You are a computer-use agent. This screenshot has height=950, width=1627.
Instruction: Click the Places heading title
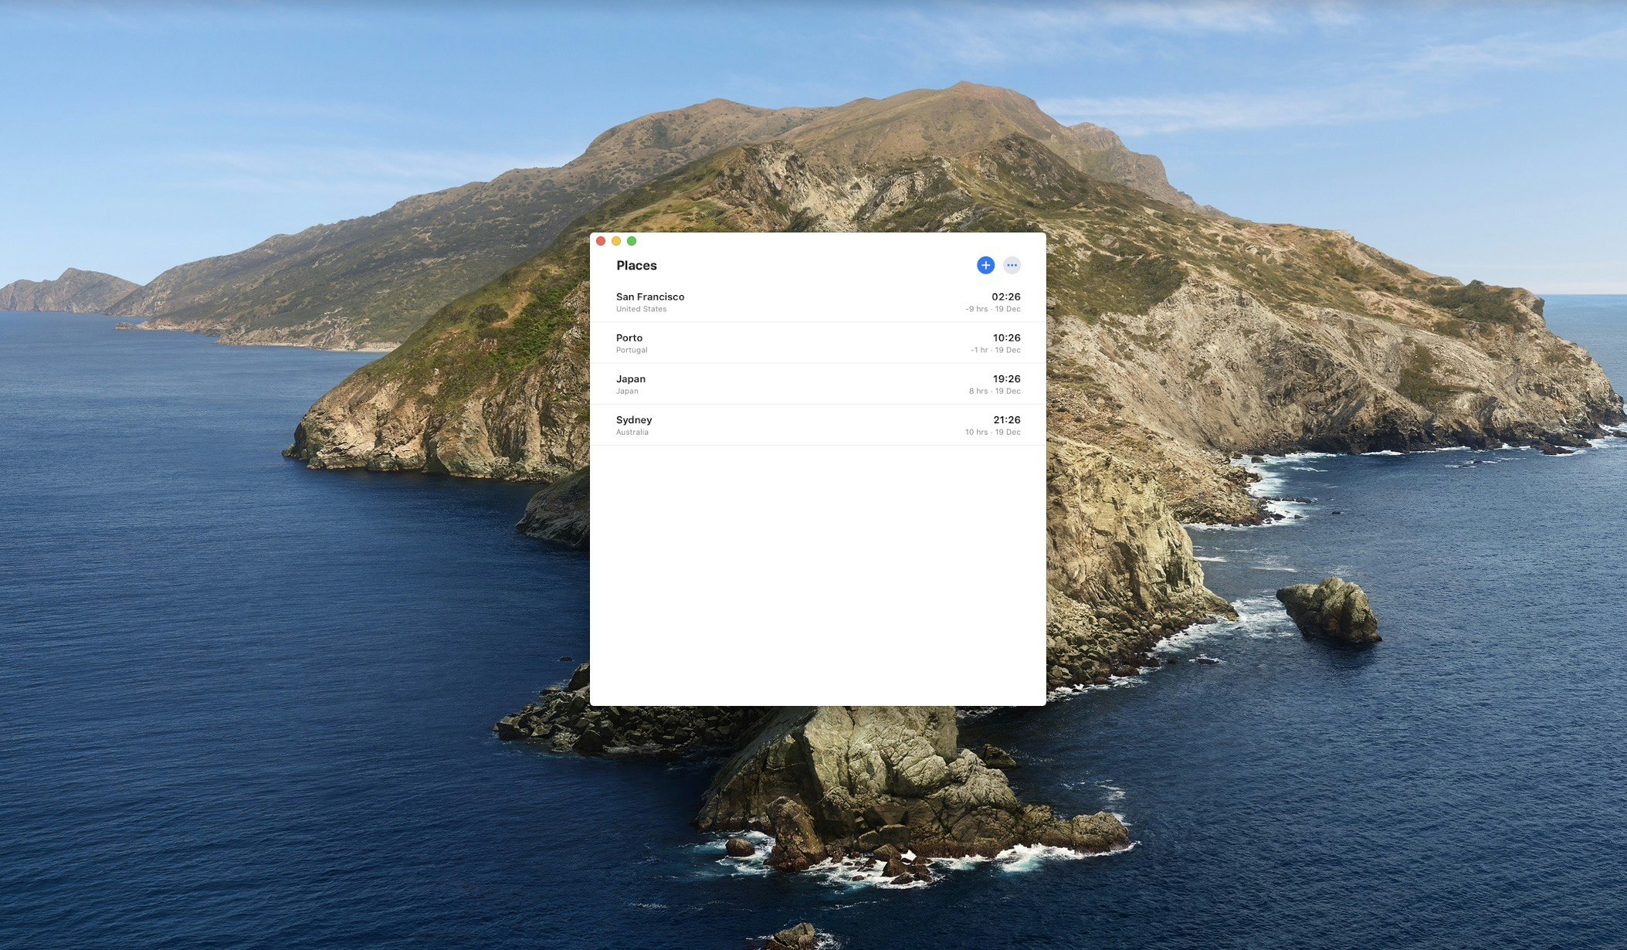coord(636,266)
